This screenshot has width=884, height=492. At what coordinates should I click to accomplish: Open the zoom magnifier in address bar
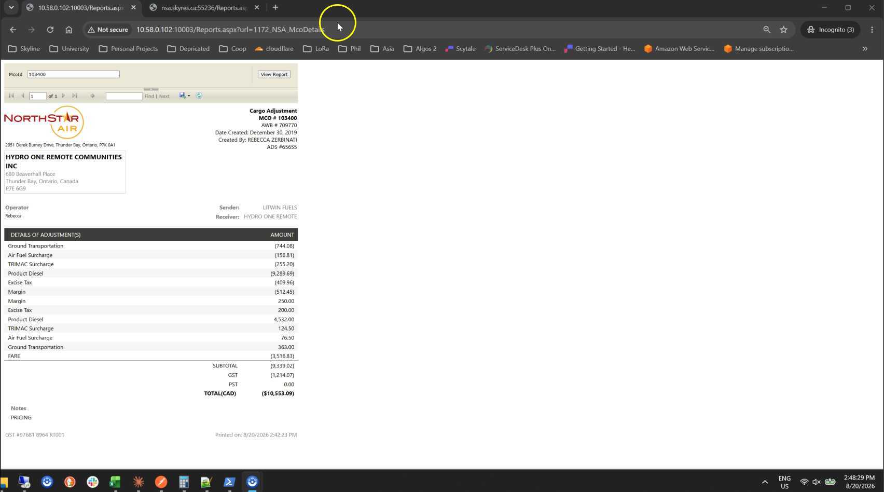(x=767, y=30)
